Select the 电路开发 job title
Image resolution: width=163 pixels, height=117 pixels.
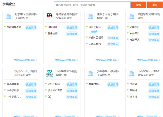[x=134, y=40]
